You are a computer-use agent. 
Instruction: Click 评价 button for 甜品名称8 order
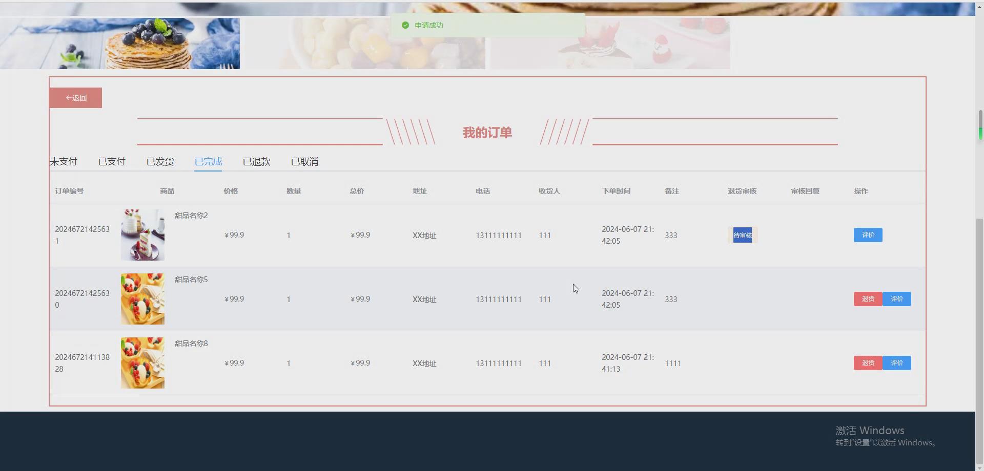pyautogui.click(x=897, y=363)
